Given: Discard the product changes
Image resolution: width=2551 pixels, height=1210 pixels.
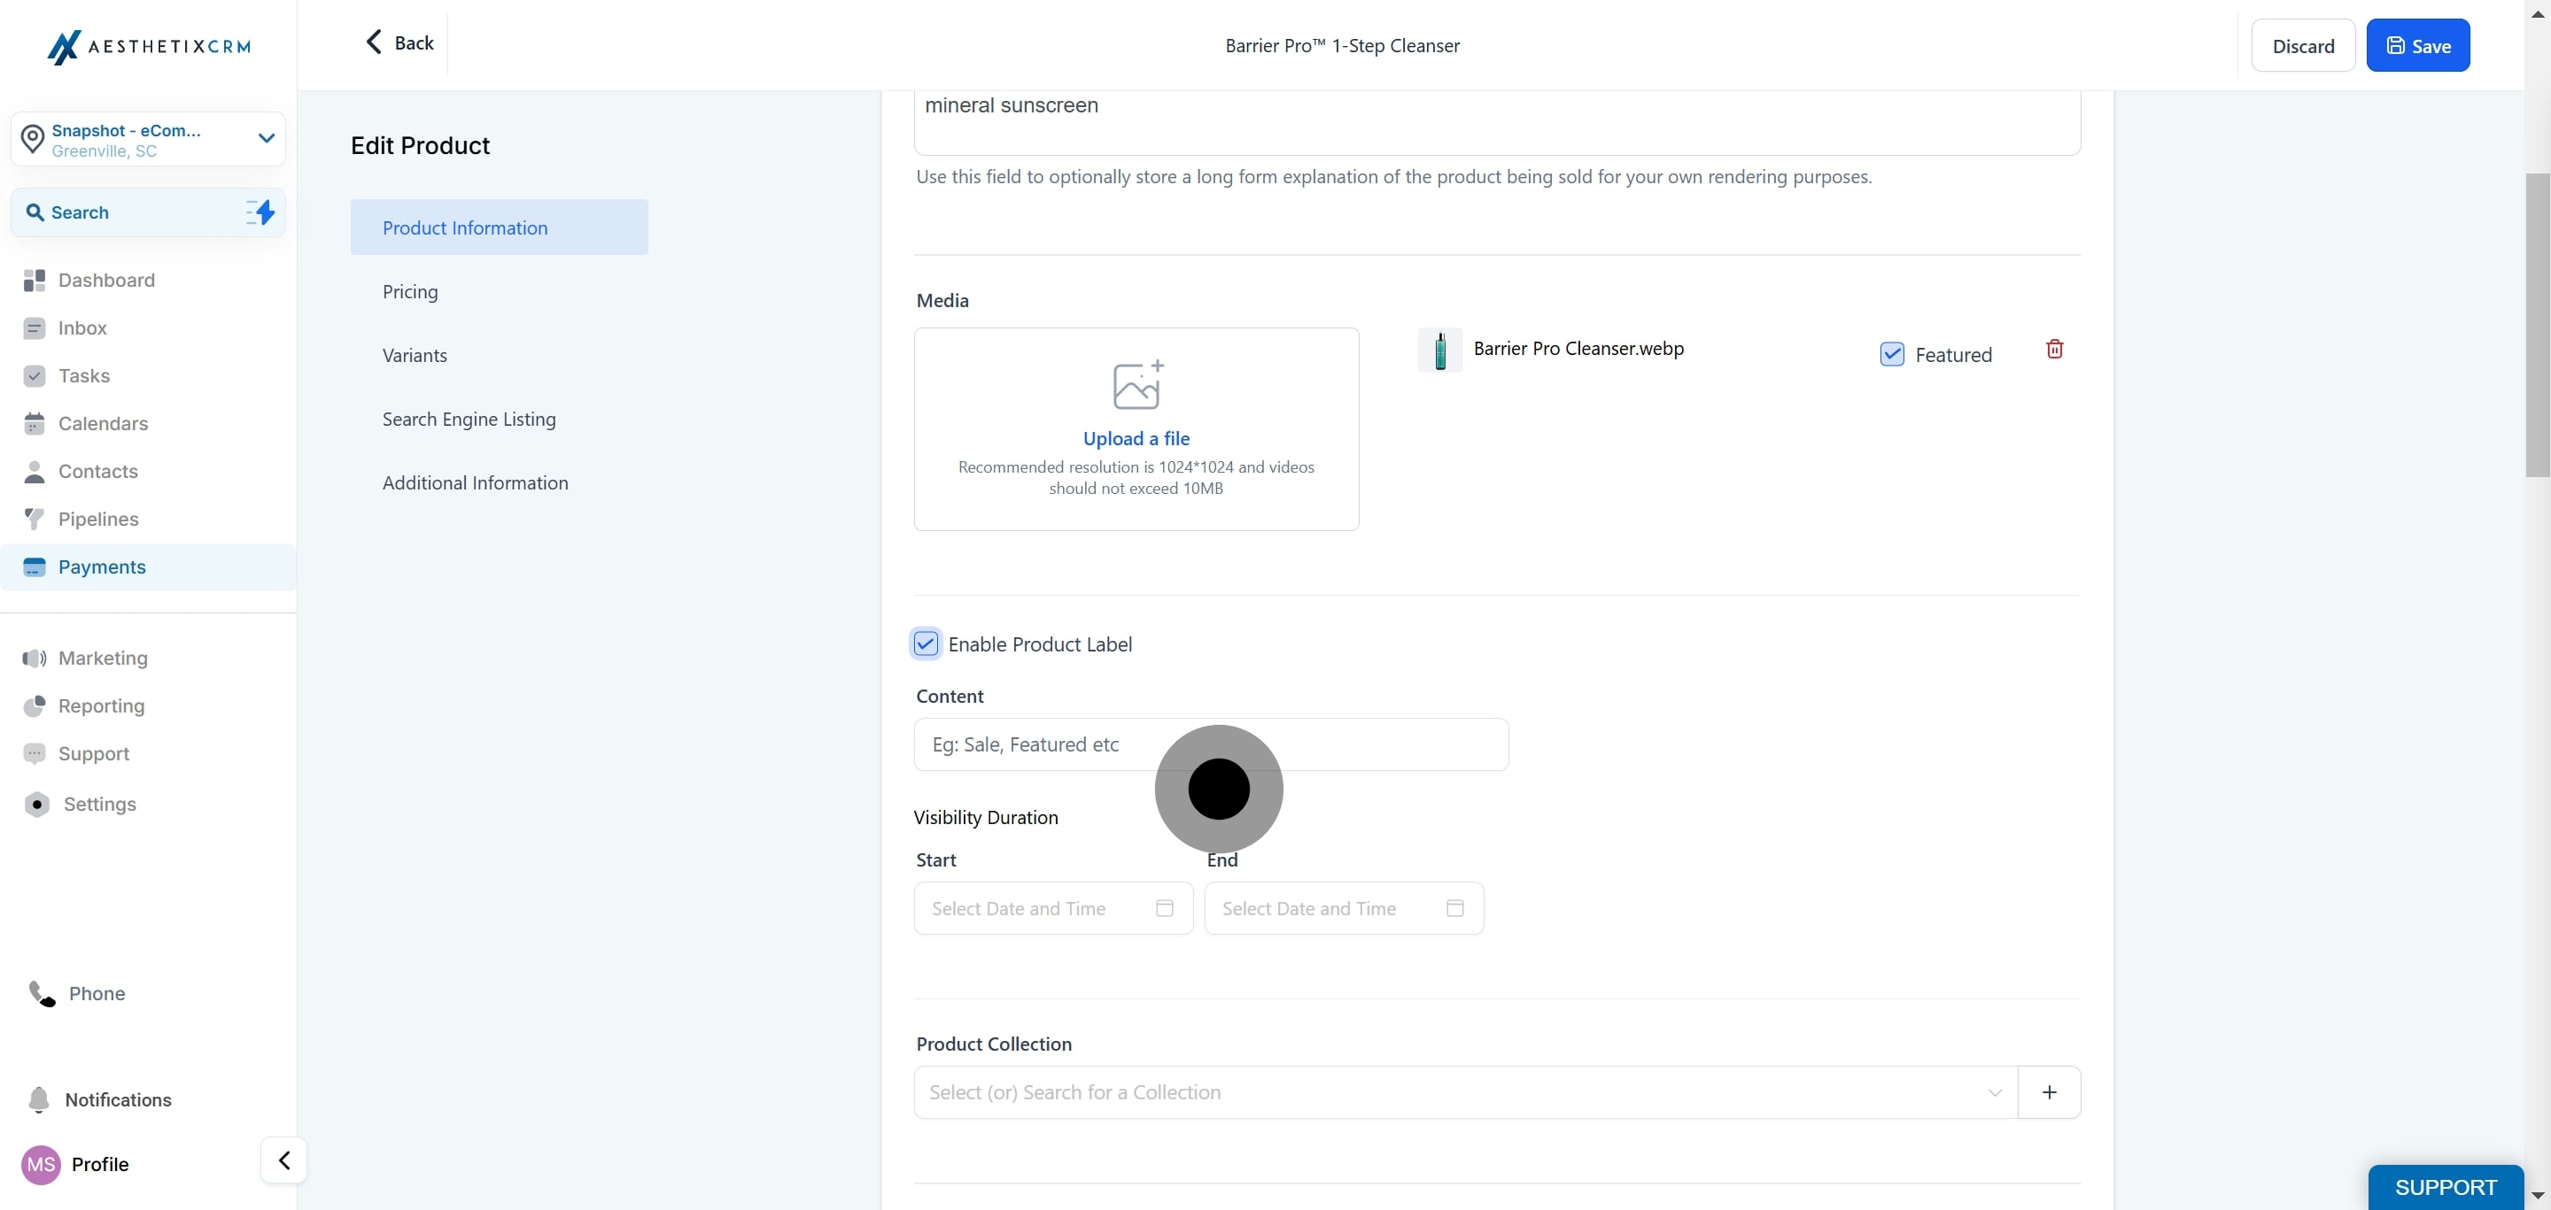Looking at the screenshot, I should (2303, 45).
